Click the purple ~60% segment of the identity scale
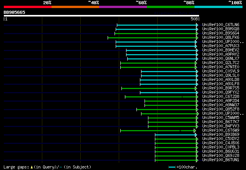 (x=123, y=7)
